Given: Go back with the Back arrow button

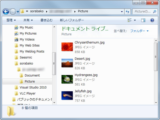Looking at the screenshot, I should [x=6, y=11].
